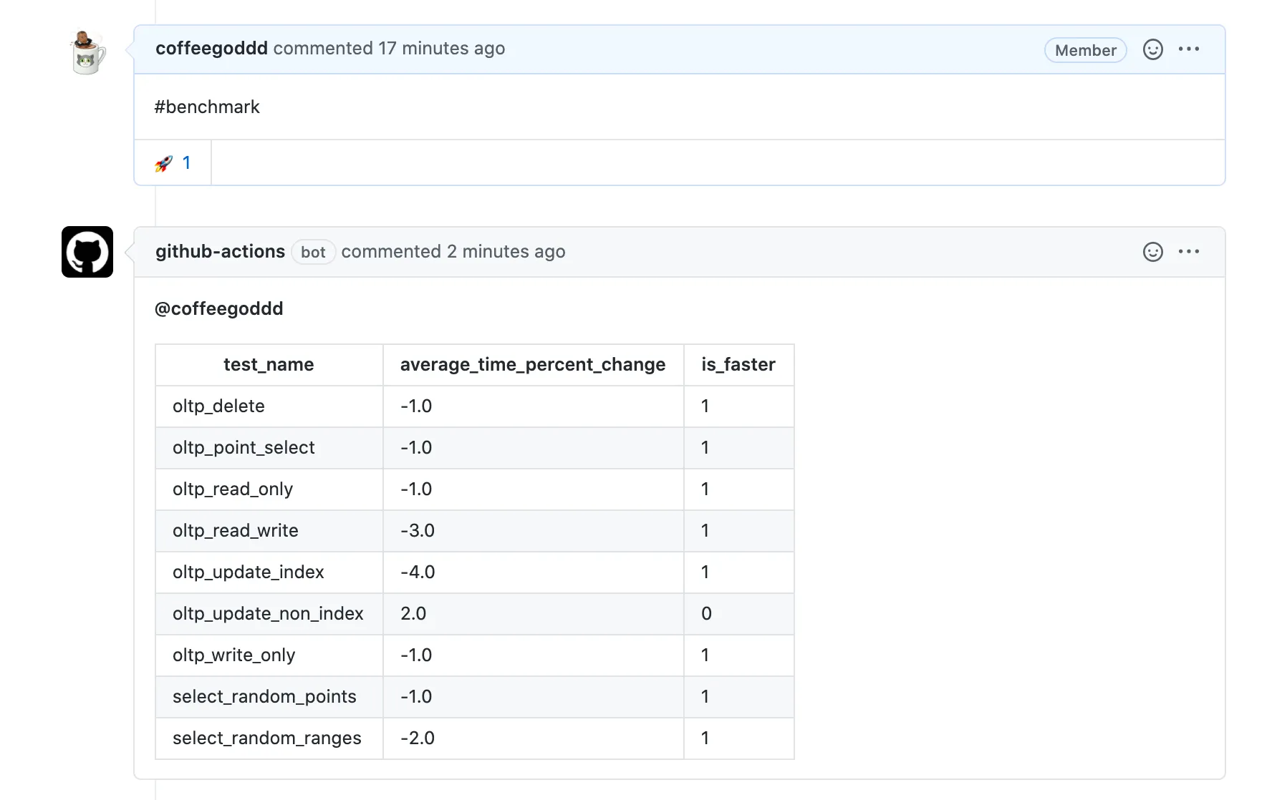
Task: Open github-actions profile via username link
Action: click(220, 251)
